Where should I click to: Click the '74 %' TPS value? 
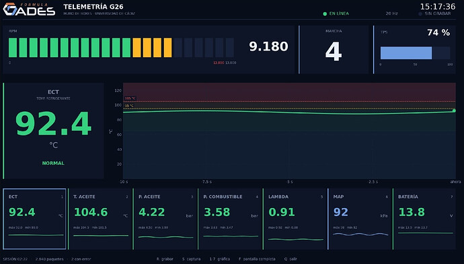coord(438,32)
